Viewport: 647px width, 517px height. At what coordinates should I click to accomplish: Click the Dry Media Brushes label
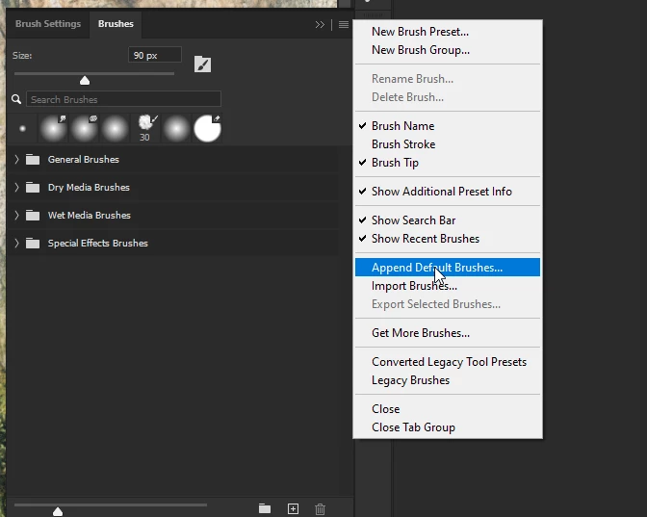tap(89, 188)
